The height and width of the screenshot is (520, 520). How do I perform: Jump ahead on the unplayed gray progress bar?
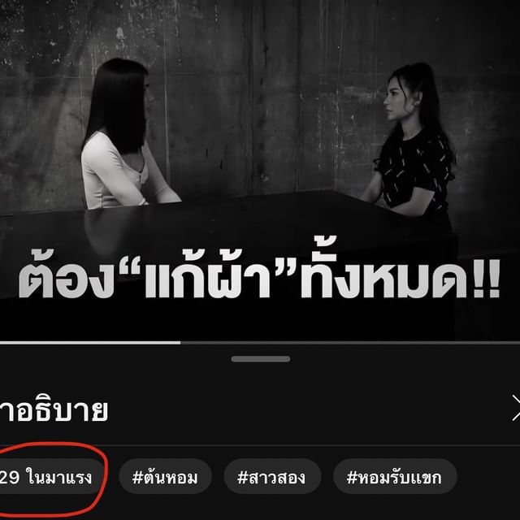[x=350, y=343]
